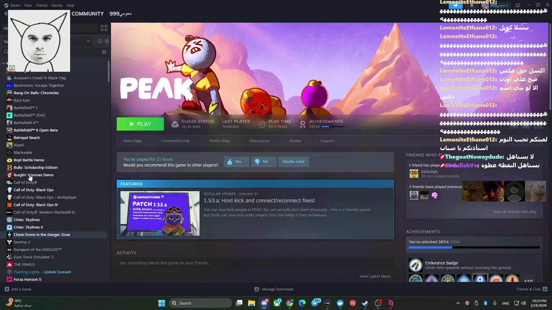
Task: Show hidden system tray icons chevron
Action: (458, 303)
